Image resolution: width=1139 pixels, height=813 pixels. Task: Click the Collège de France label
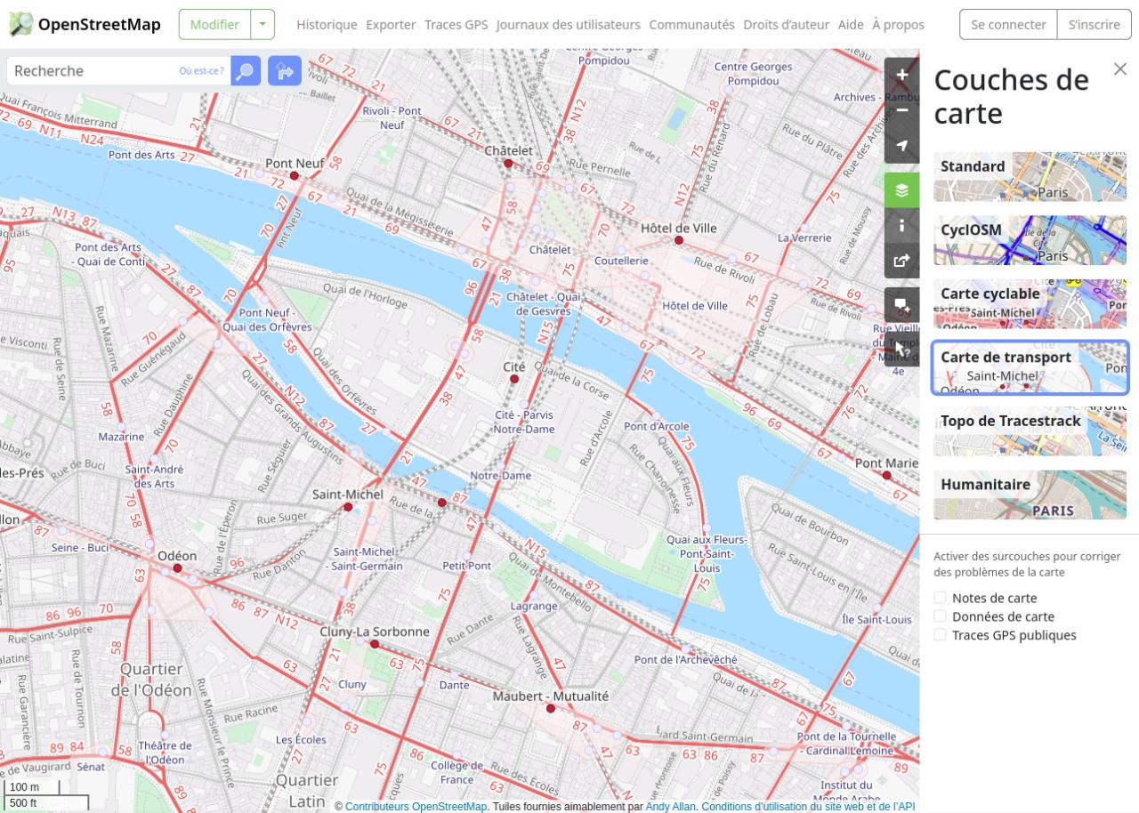[456, 772]
